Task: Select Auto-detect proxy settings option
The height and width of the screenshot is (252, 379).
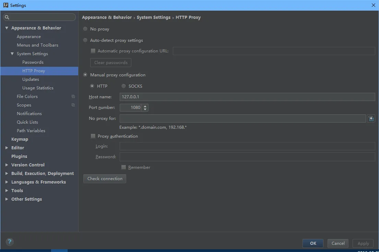Action: click(85, 40)
